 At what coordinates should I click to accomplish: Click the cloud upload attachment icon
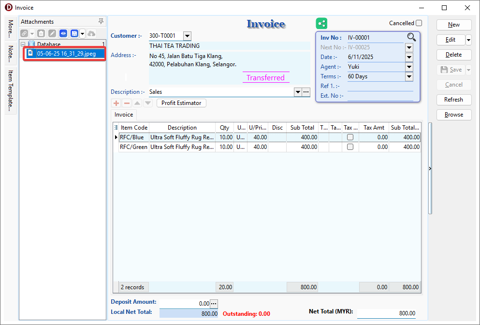tap(91, 33)
